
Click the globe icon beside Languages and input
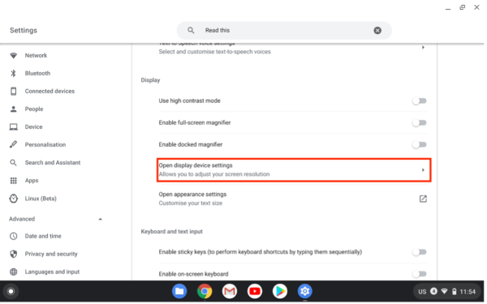(13, 272)
